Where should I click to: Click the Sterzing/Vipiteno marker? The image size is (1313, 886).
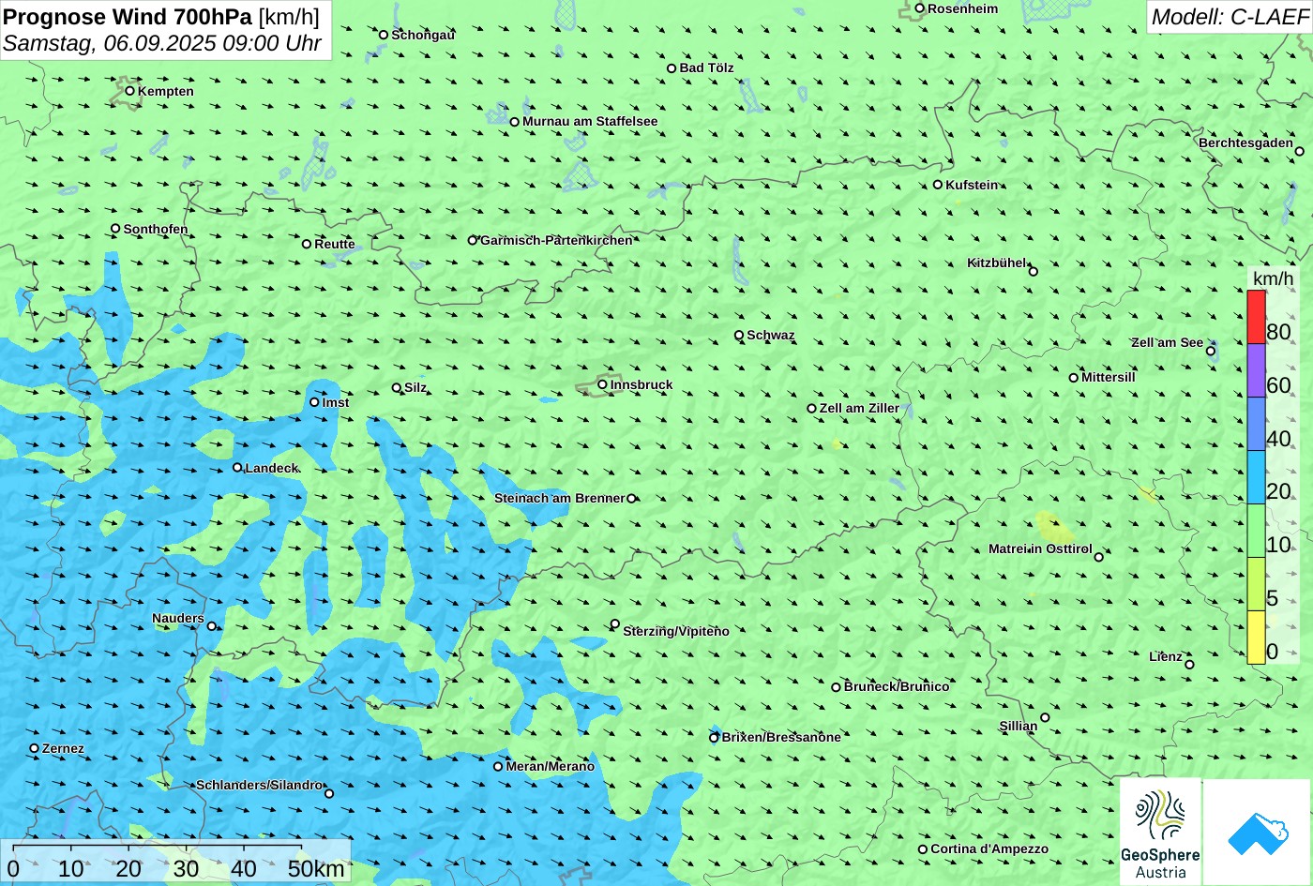615,623
